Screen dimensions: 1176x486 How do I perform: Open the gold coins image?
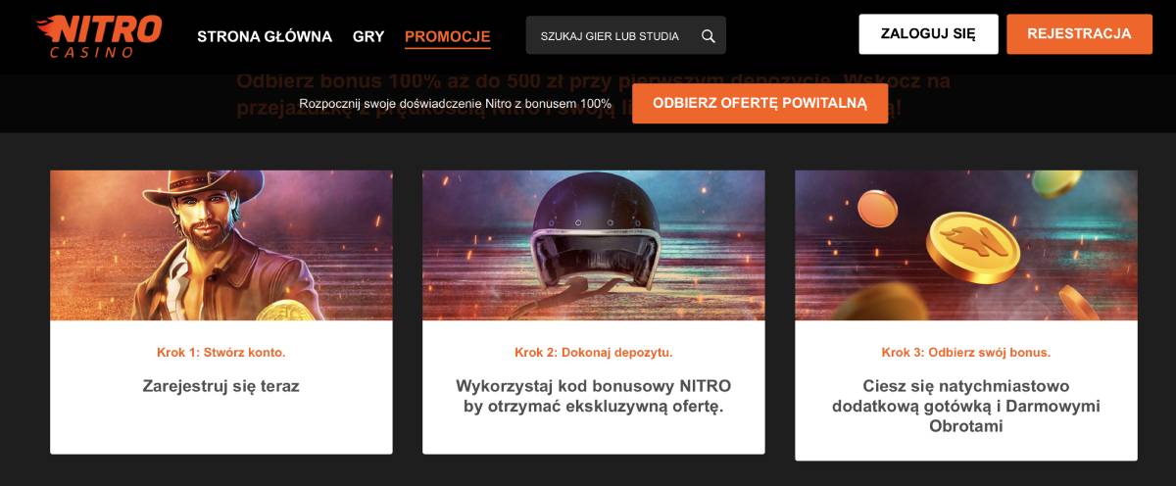click(x=966, y=245)
